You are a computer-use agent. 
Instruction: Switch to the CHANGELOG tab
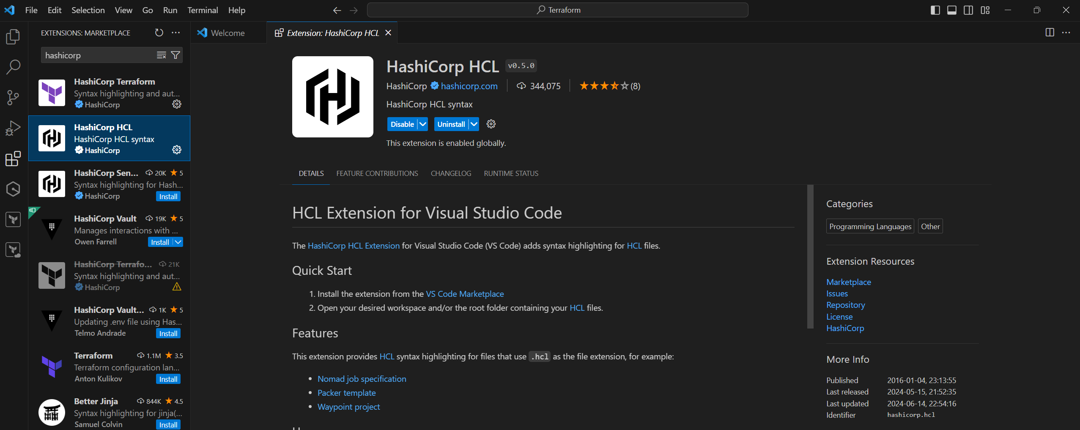(x=451, y=173)
